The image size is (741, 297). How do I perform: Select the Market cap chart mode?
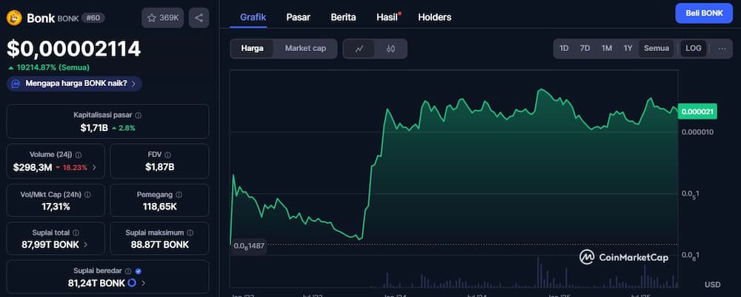click(305, 48)
